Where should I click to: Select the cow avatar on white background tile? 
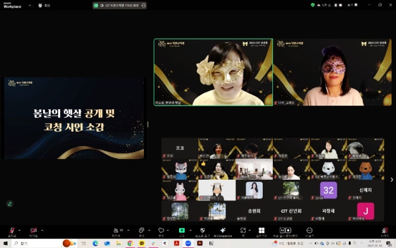(x=217, y=190)
